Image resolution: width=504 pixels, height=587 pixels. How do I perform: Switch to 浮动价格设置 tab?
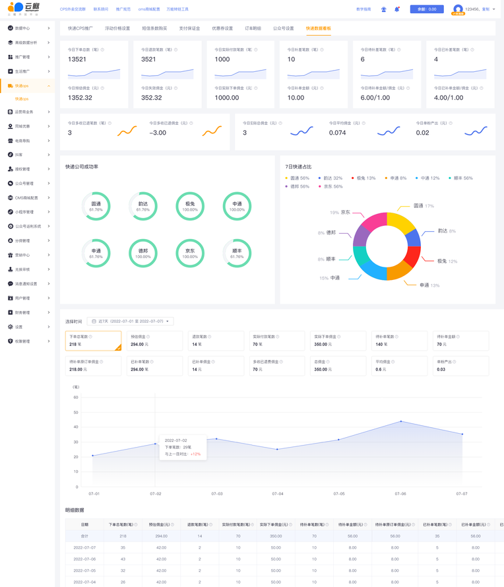(x=117, y=28)
